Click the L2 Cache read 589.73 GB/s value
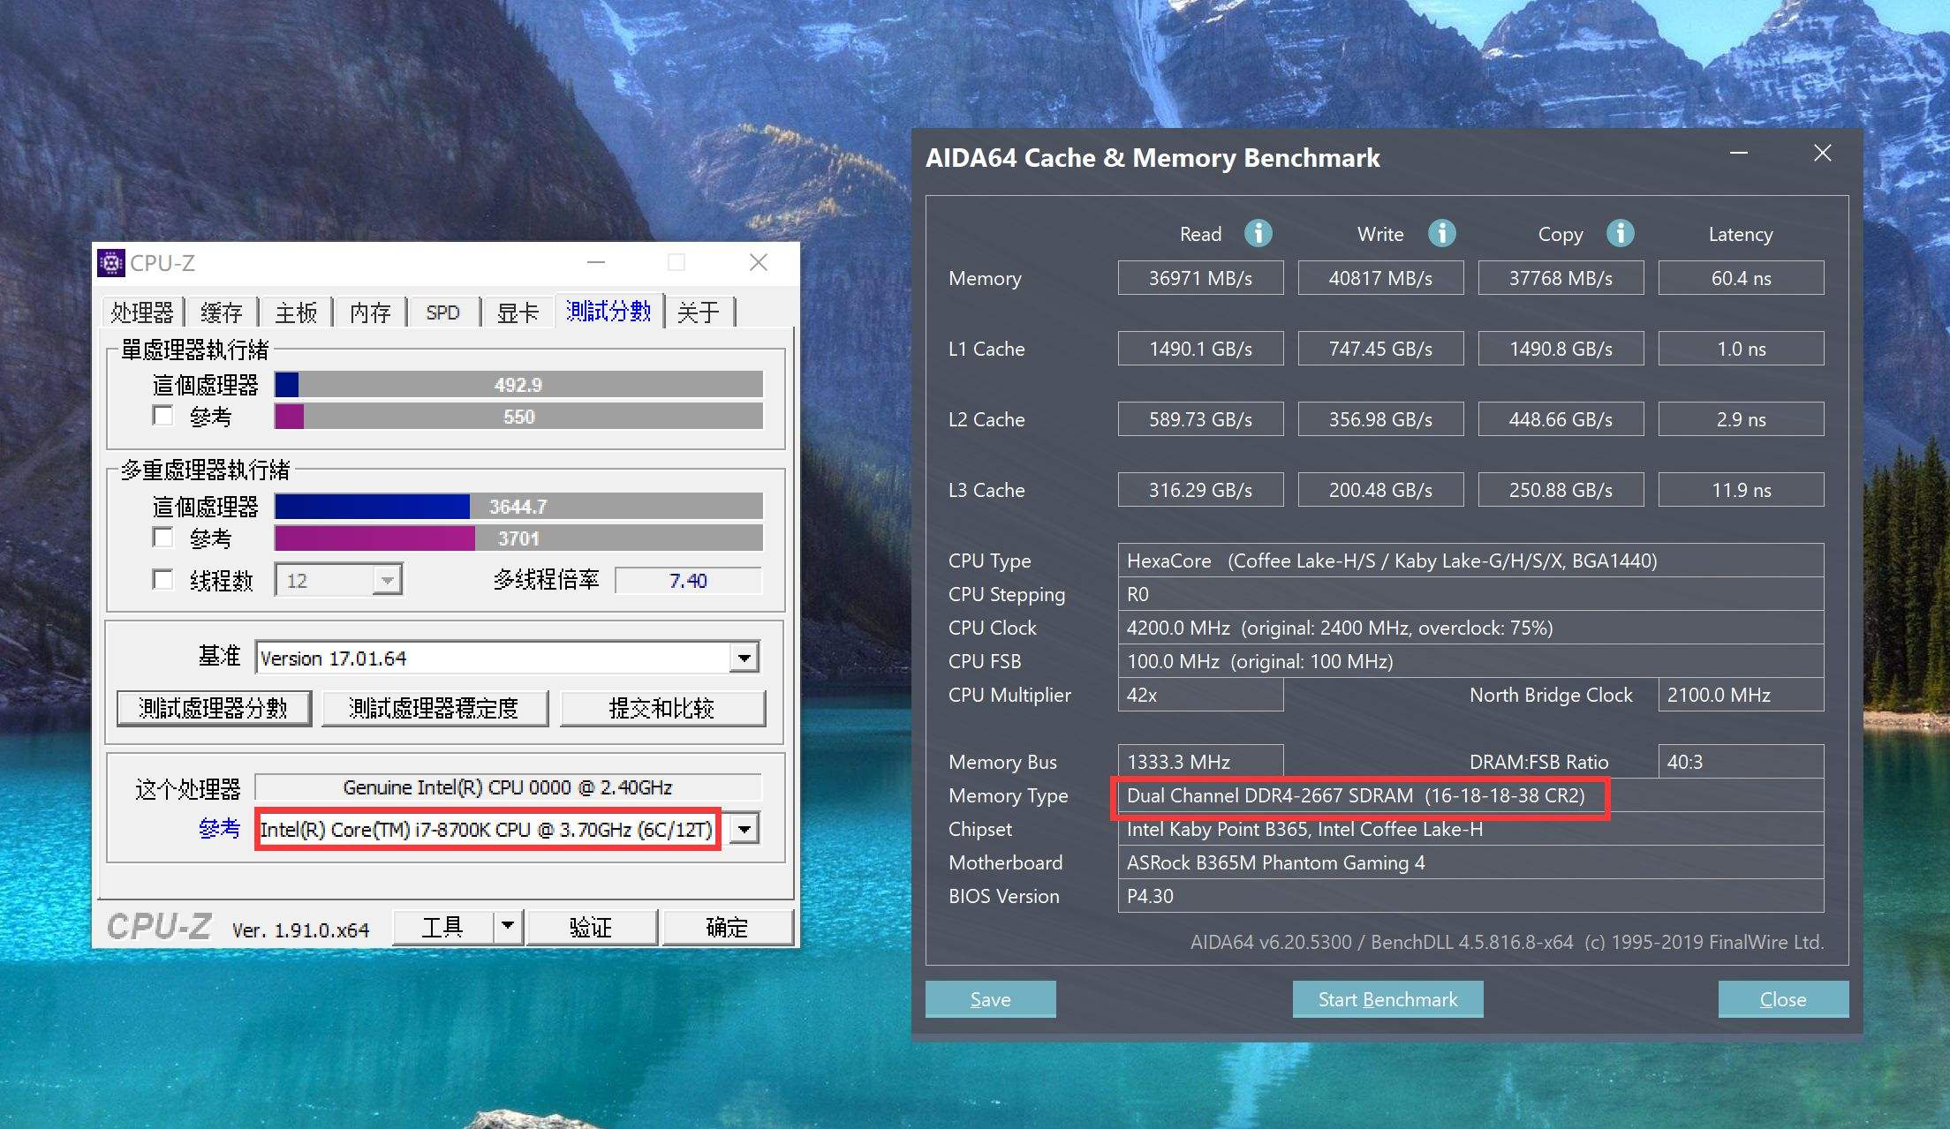The width and height of the screenshot is (1950, 1129). coord(1200,419)
